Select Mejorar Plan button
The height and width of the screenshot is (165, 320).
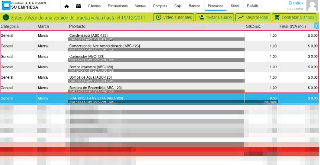253,17
